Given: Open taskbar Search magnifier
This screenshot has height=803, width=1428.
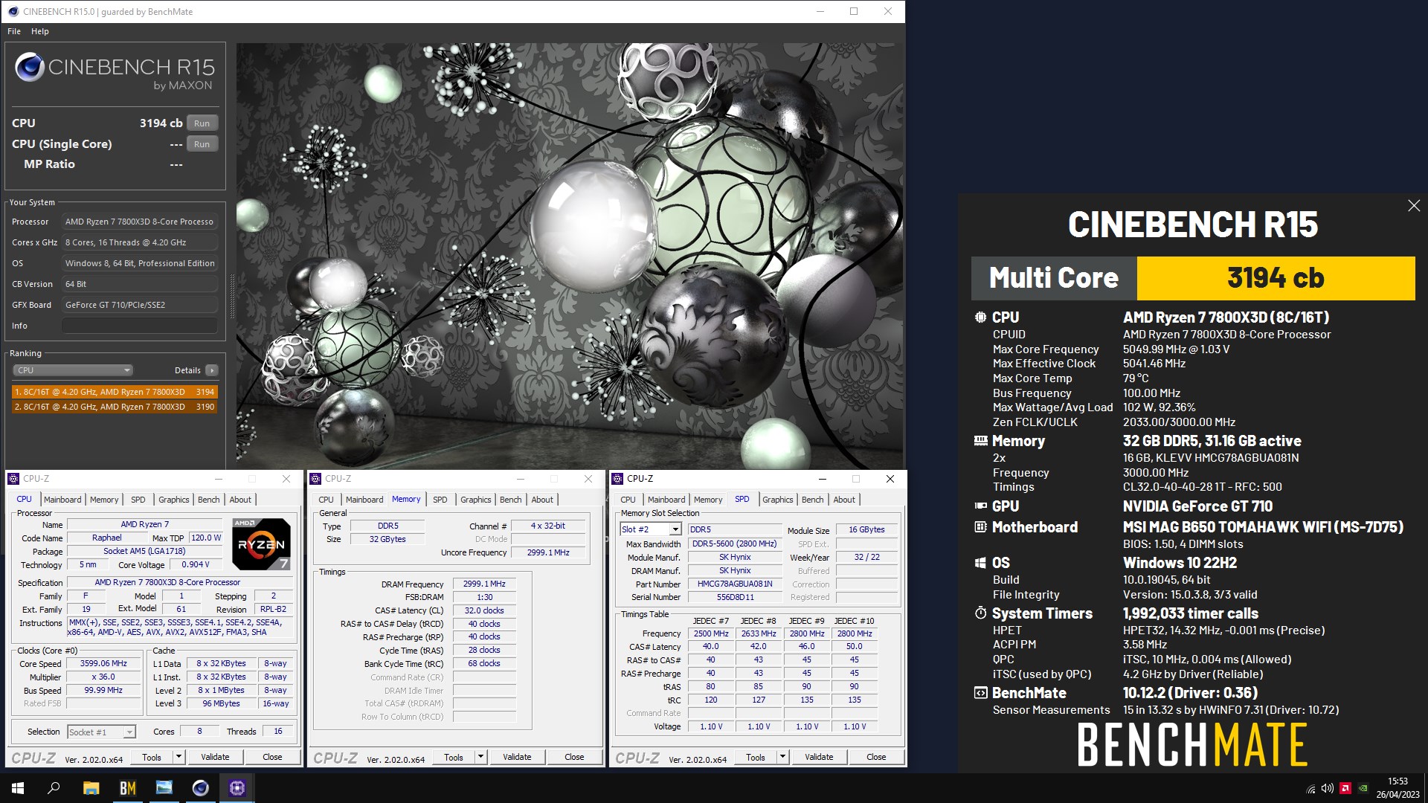Looking at the screenshot, I should (54, 788).
